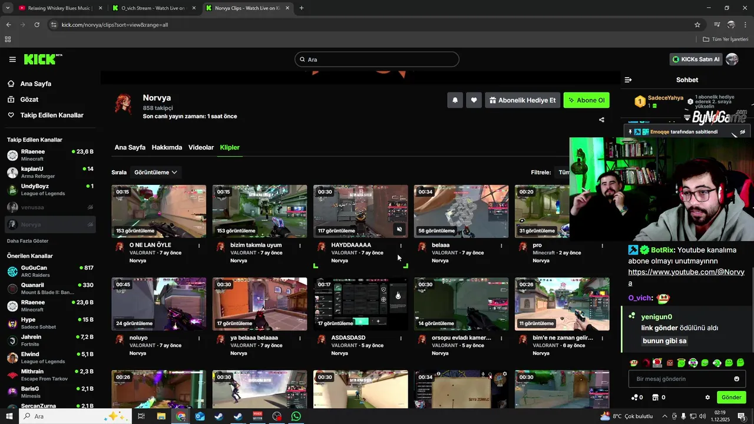Click the Abonelik Hediye Et button
This screenshot has width=754, height=424.
522,100
